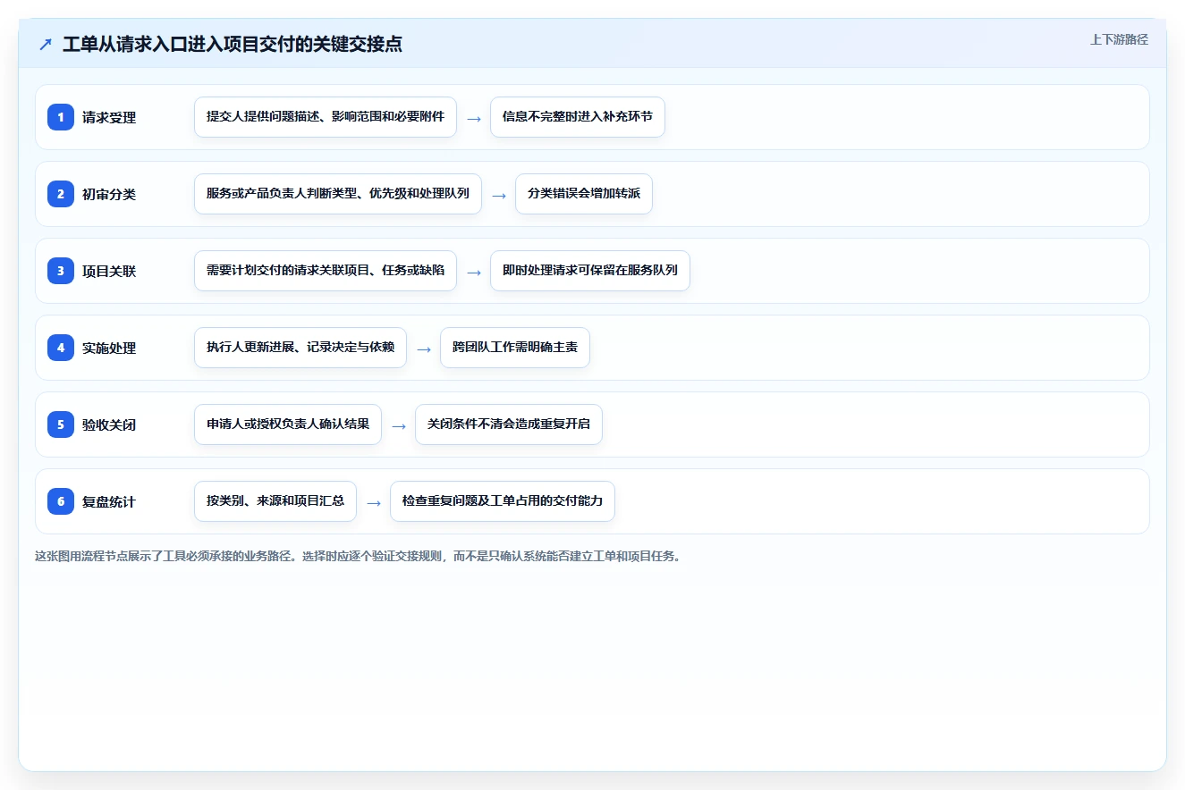Image resolution: width=1185 pixels, height=790 pixels.
Task: Click the 上下游路径 label
Action: pos(1119,39)
